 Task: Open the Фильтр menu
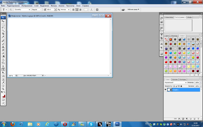point(54,6)
